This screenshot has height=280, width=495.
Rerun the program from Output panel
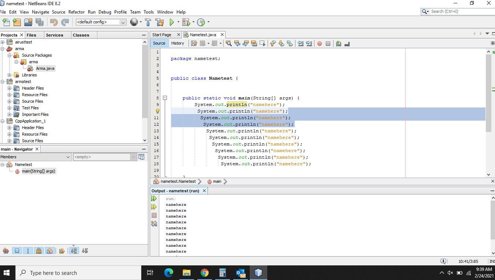pyautogui.click(x=154, y=198)
